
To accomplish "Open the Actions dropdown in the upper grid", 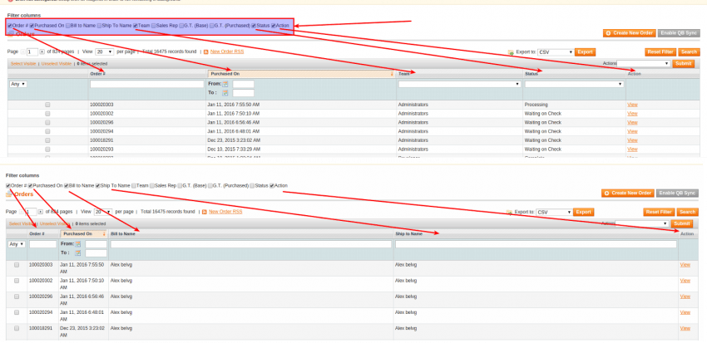I will (x=644, y=63).
